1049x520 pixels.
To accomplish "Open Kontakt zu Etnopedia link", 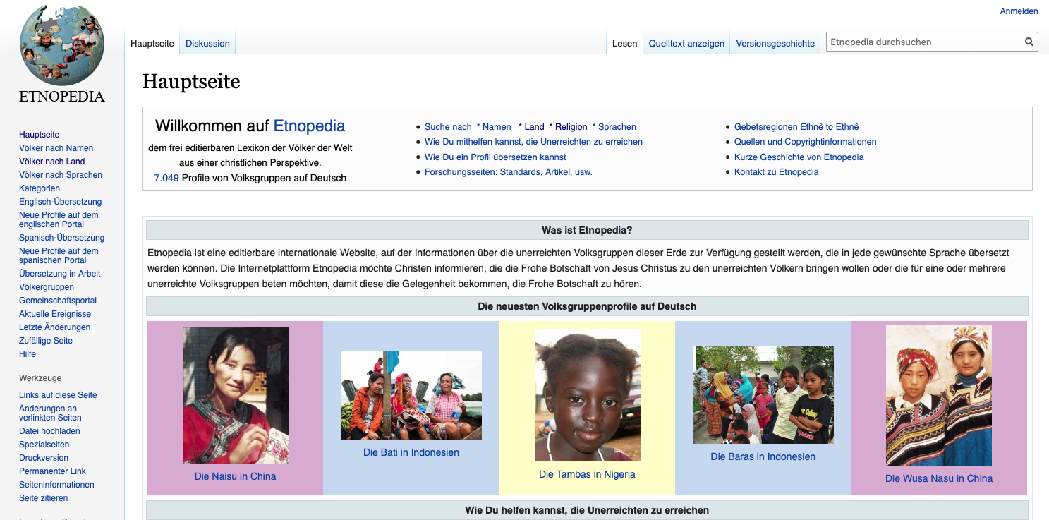I will pos(777,172).
